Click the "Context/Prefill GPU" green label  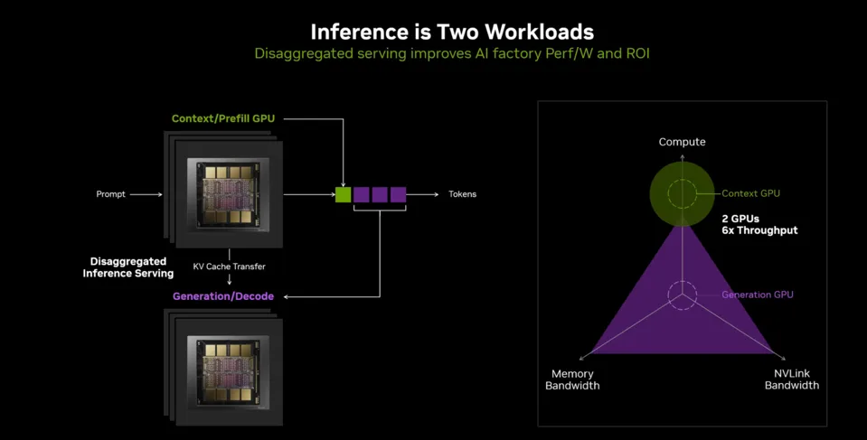coord(222,118)
